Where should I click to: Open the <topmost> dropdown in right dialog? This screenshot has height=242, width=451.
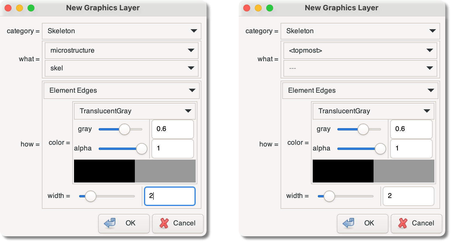pos(360,51)
